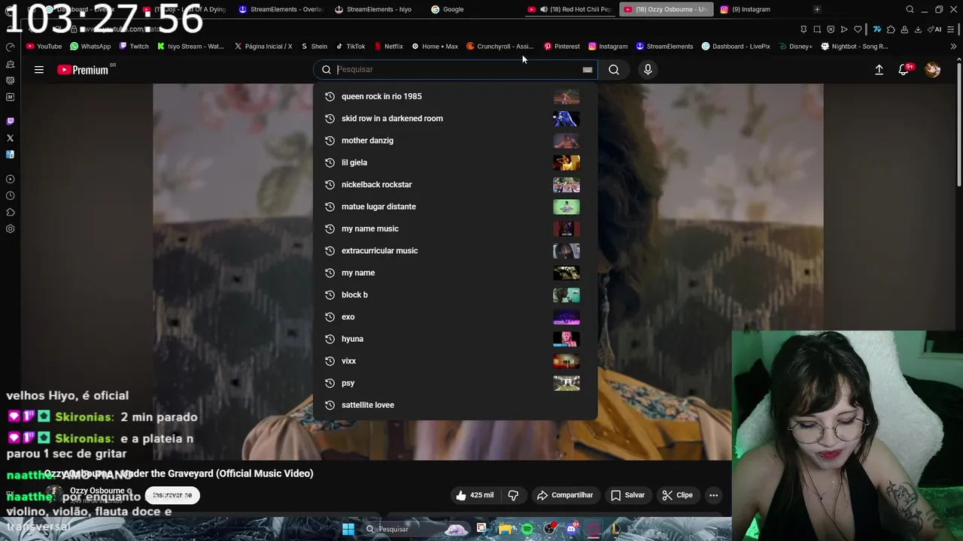Viewport: 963px width, 541px height.
Task: Open X in the browser sidebar
Action: 10,138
